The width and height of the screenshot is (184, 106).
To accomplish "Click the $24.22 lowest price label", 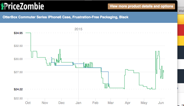I will pyautogui.click(x=18, y=89).
